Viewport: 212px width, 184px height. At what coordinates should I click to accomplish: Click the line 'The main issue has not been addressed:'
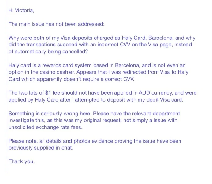click(57, 24)
